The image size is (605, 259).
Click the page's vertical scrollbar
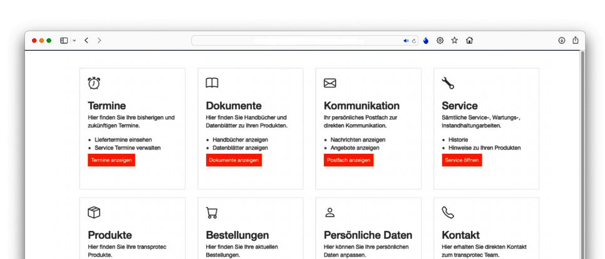coord(582,155)
